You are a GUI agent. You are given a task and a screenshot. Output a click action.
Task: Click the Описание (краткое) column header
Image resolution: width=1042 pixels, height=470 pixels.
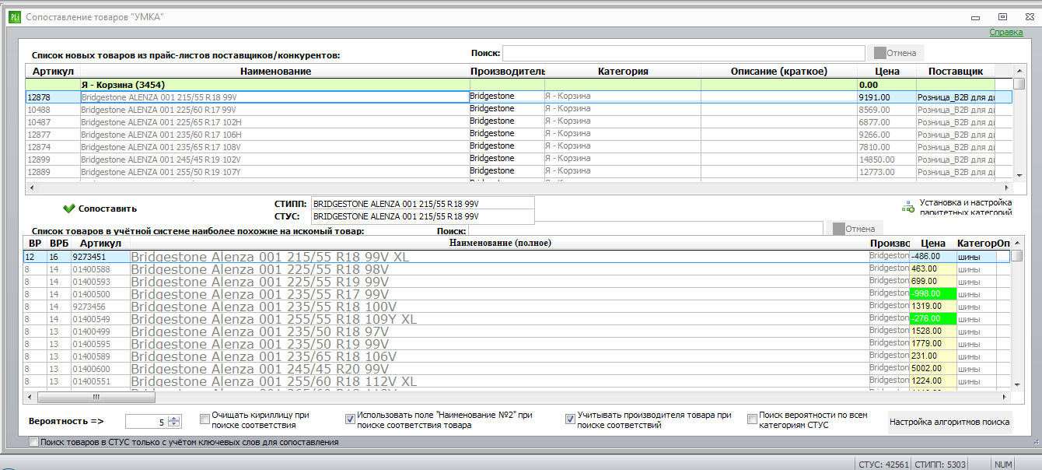point(778,71)
